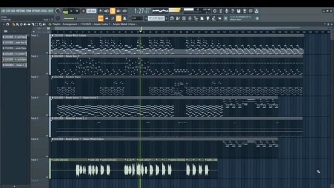Open the FILE menu
The image size is (334, 188).
[3, 11]
